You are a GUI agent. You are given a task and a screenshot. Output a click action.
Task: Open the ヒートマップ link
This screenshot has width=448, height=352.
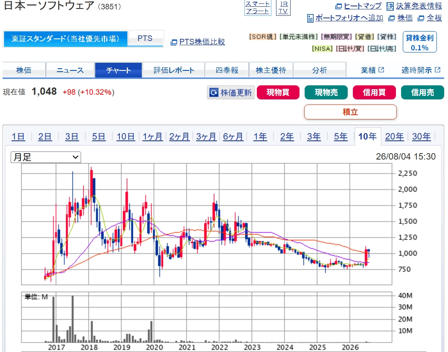tap(363, 6)
